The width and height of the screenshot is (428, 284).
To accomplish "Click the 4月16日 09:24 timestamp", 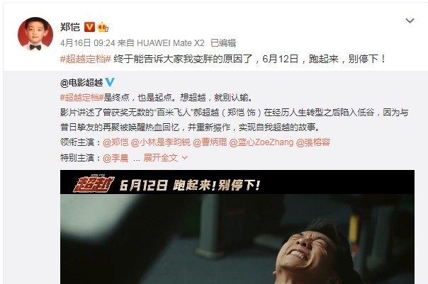I will [x=87, y=42].
